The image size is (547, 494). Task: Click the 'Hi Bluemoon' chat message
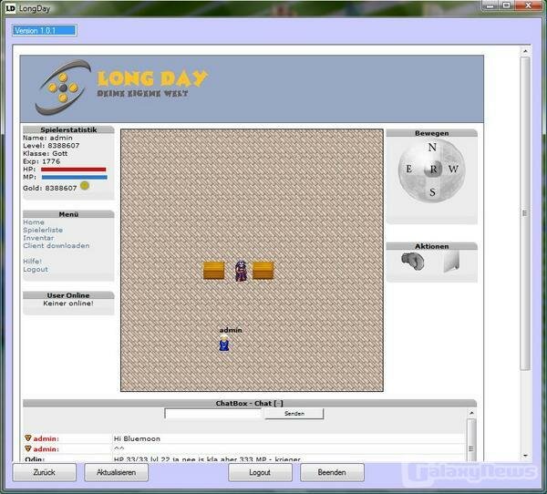pos(137,439)
